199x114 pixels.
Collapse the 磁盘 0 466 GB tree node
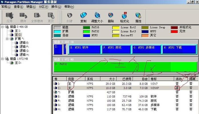(2, 27)
